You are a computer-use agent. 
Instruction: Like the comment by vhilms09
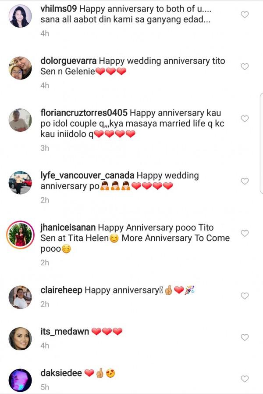245,14
